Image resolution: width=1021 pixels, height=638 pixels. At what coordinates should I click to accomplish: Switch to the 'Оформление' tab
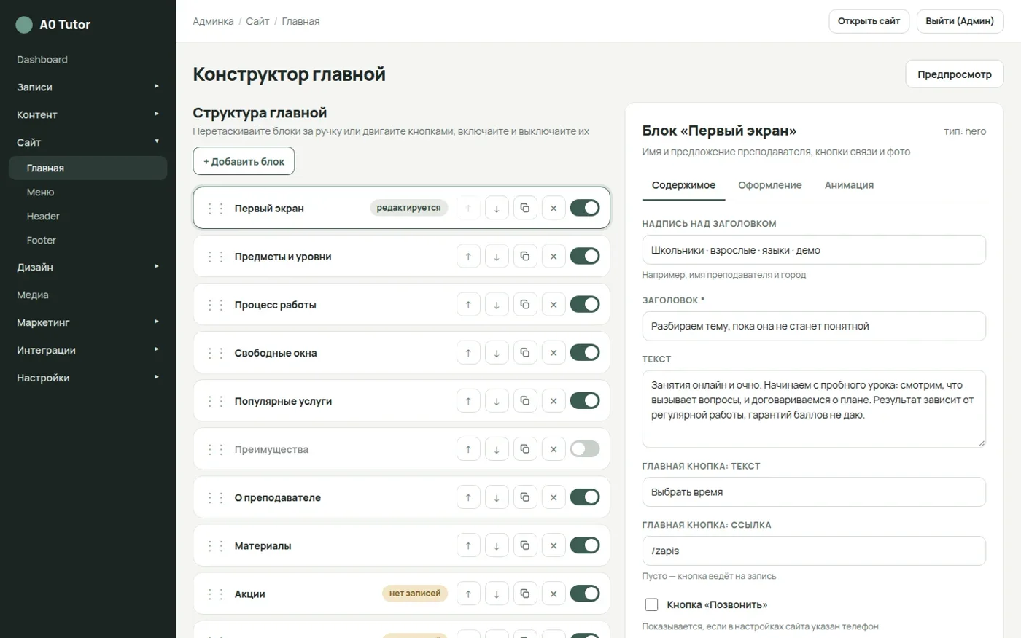pyautogui.click(x=769, y=185)
